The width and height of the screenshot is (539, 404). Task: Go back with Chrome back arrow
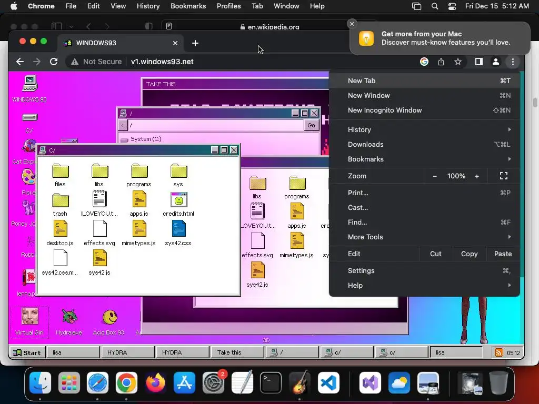click(20, 62)
